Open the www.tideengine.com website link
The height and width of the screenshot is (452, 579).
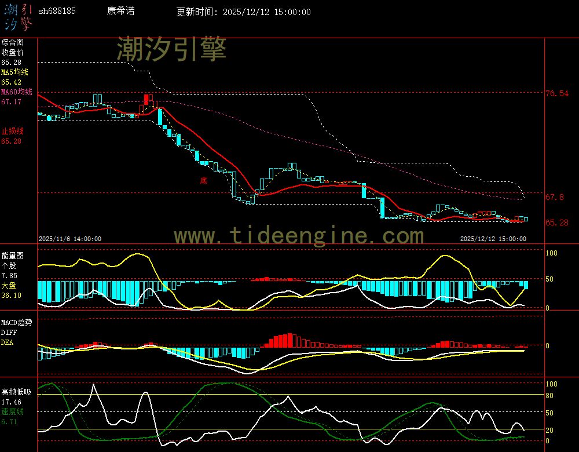pyautogui.click(x=299, y=236)
